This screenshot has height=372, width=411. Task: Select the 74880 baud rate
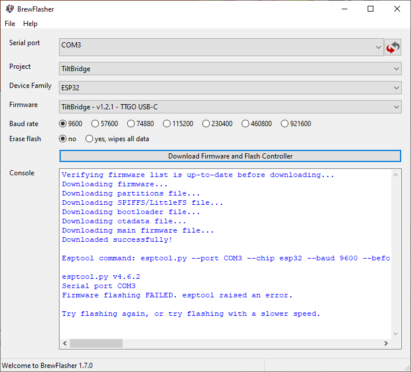tap(140, 124)
